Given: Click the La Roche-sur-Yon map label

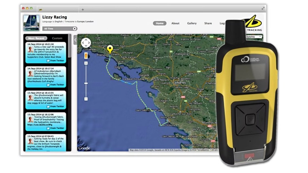Looking at the screenshot, I should pos(180,114).
